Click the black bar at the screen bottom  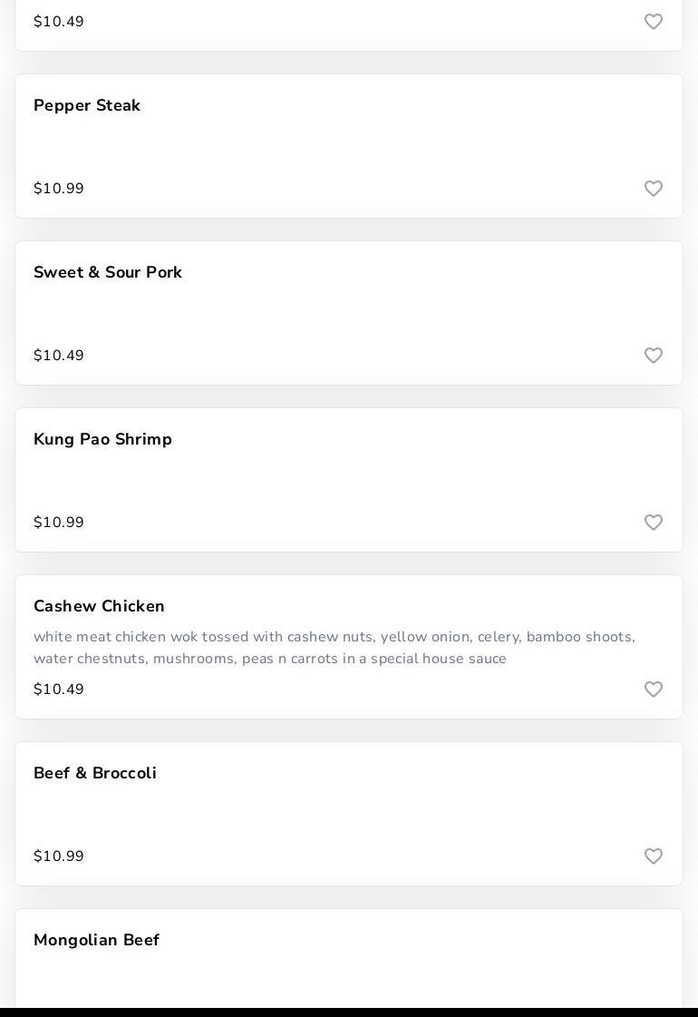[349, 1012]
